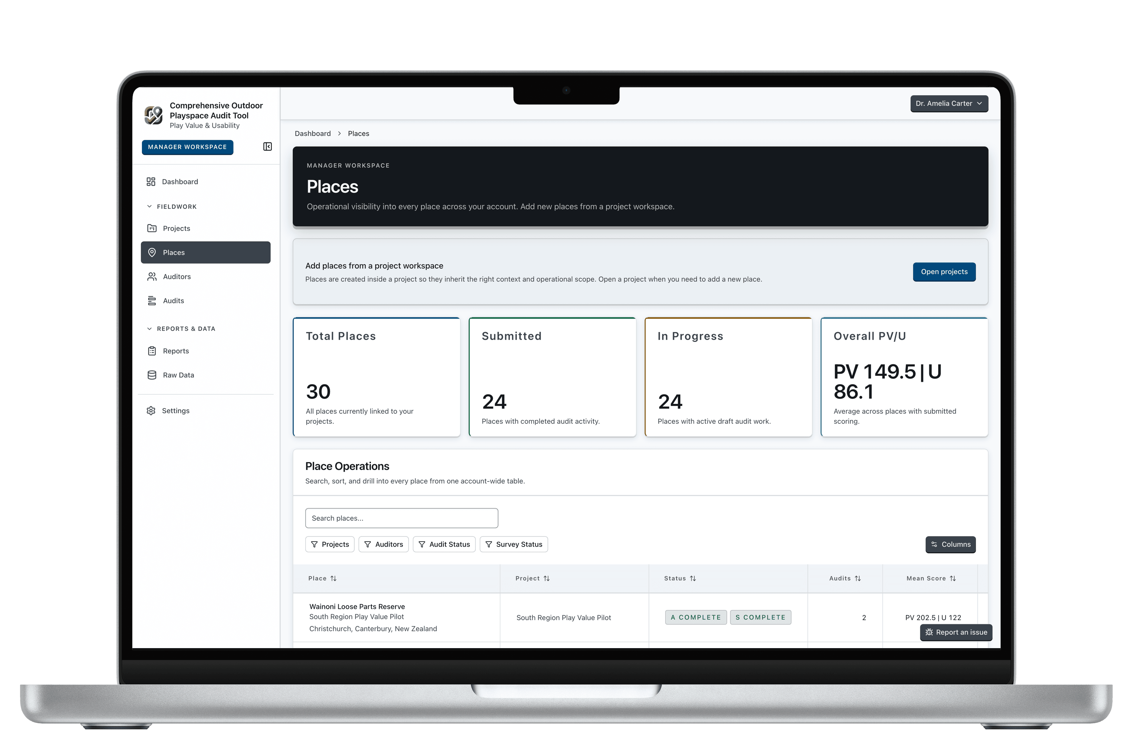
Task: Click the Open projects button
Action: 944,272
